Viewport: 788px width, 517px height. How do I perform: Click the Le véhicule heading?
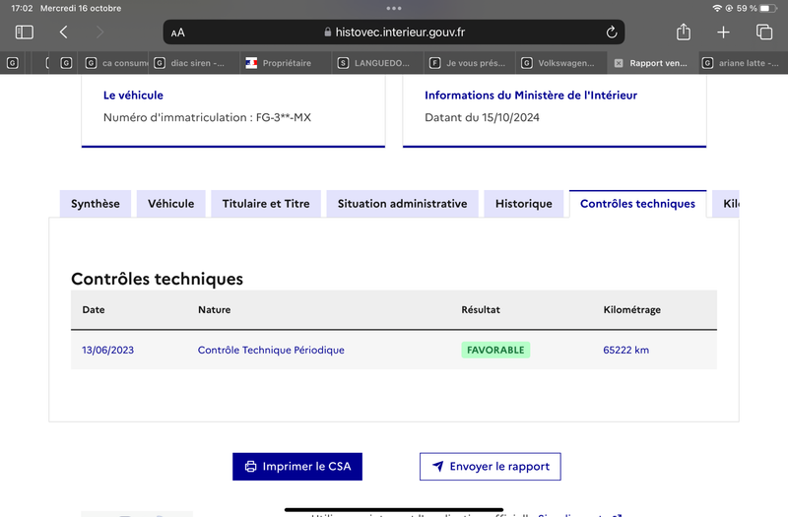pos(133,95)
